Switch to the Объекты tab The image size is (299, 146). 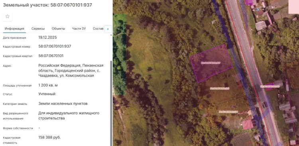tap(58, 29)
